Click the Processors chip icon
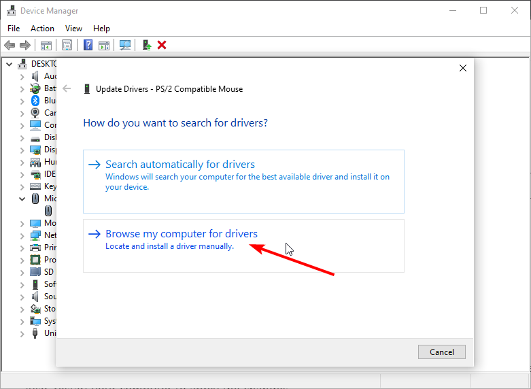 pos(35,260)
